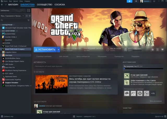167x119 pixels.
Task: Open Поддержка link
Action: 135,57
